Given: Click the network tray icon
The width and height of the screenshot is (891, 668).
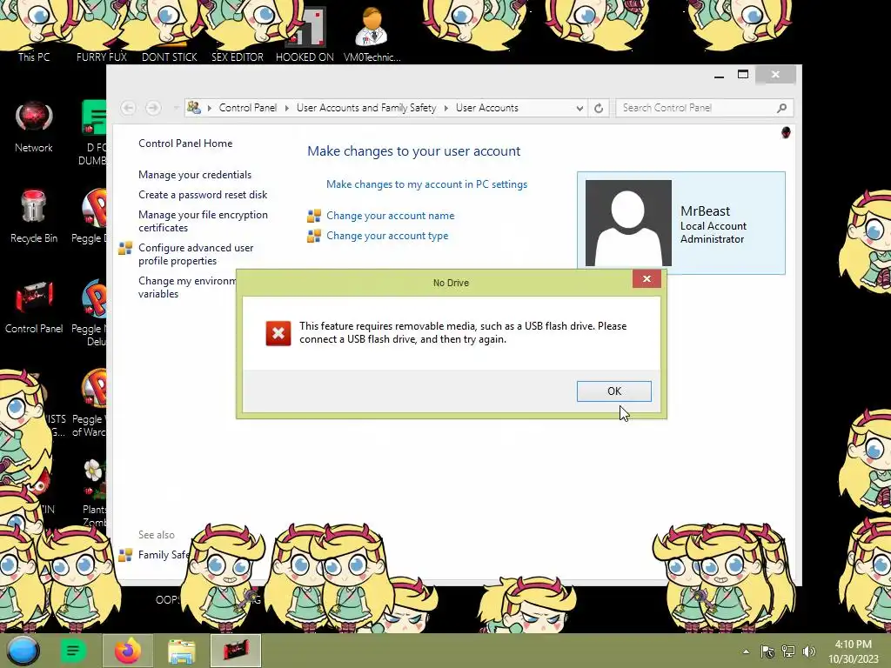Looking at the screenshot, I should pyautogui.click(x=788, y=651).
